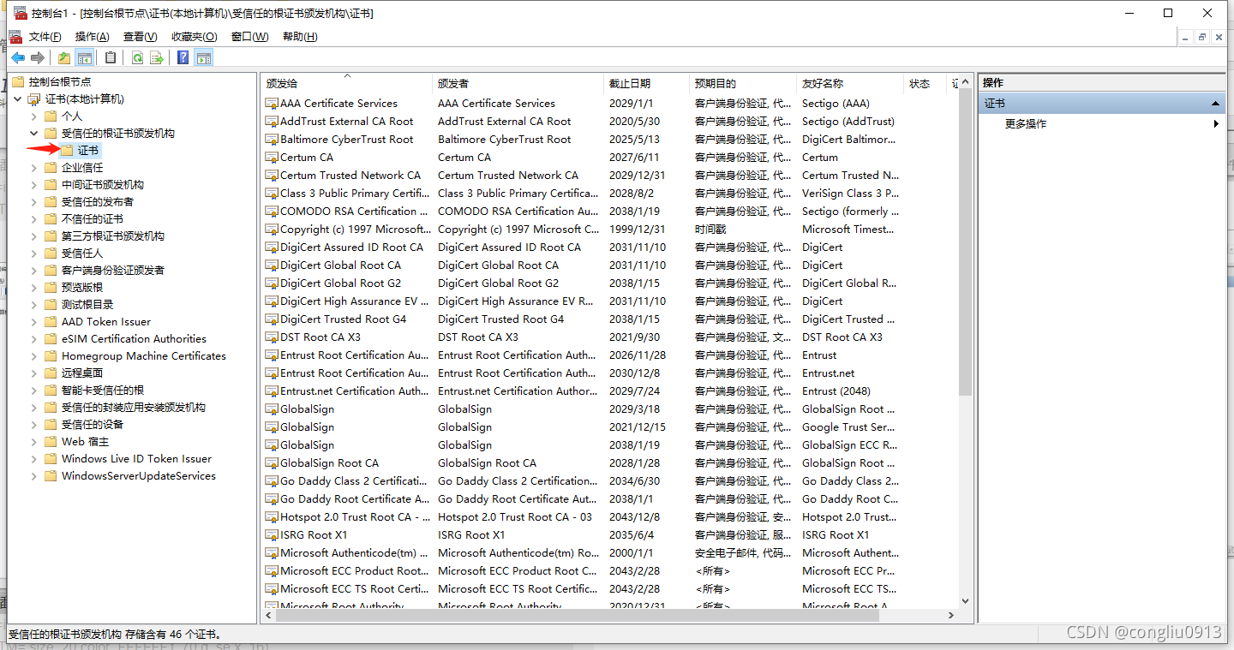Expand the 第三方根证书颁发机构 tree node

[x=34, y=236]
